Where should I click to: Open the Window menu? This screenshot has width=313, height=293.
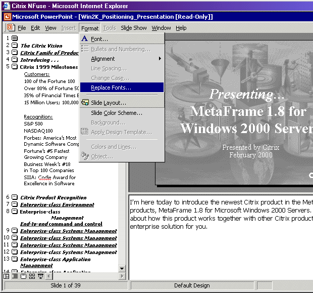click(x=161, y=28)
